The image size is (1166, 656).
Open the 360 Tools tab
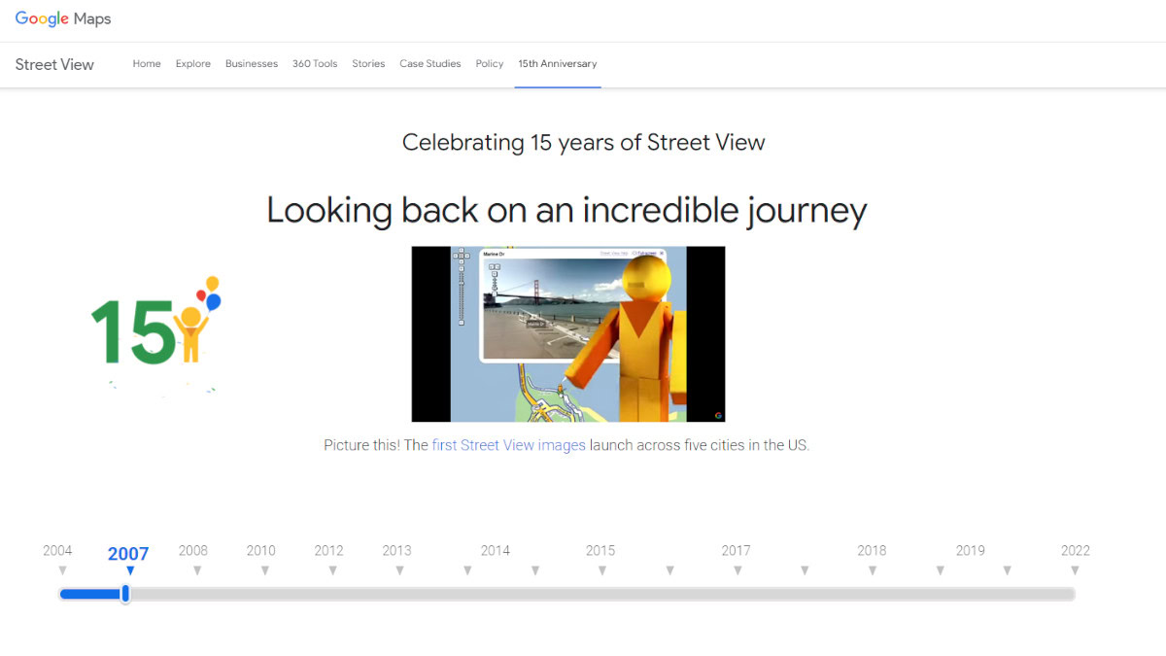tap(315, 64)
